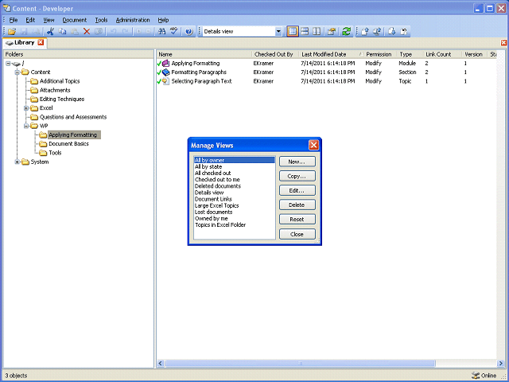
Task: Select the Library tab
Action: [x=25, y=42]
